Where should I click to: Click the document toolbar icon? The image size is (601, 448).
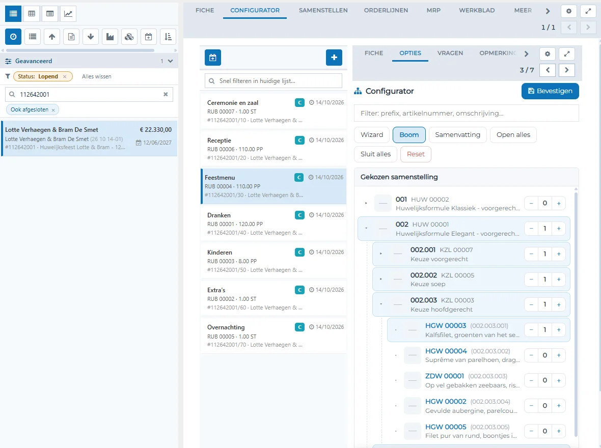pos(71,37)
